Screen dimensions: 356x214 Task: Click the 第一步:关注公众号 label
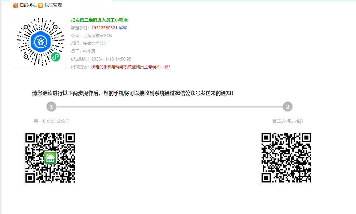pyautogui.click(x=52, y=121)
